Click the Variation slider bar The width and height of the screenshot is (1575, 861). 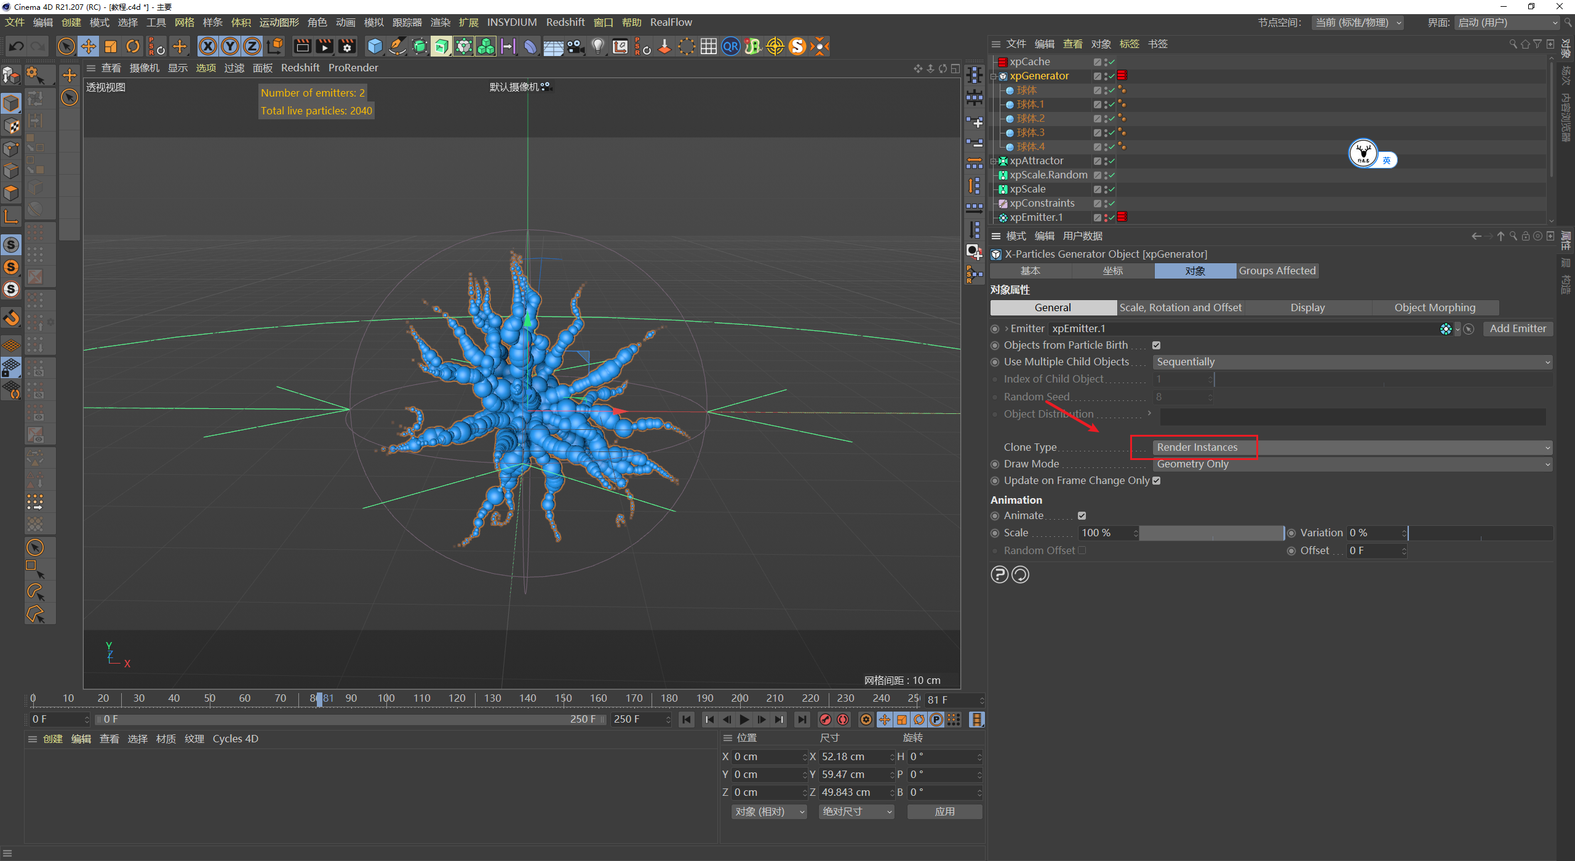[1480, 533]
